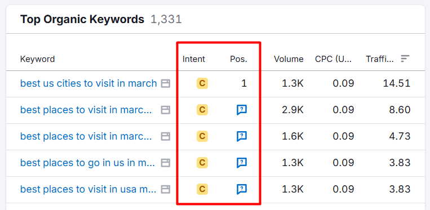Click the CPC (U... column header
The height and width of the screenshot is (210, 430).
click(x=333, y=59)
